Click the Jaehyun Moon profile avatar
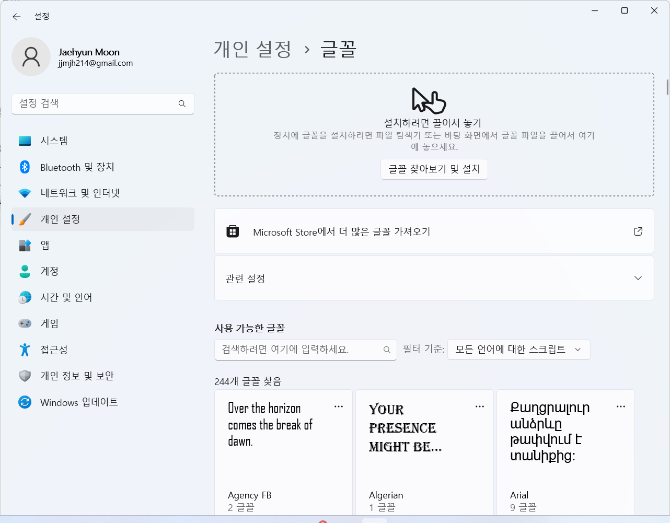The image size is (670, 523). pyautogui.click(x=31, y=57)
